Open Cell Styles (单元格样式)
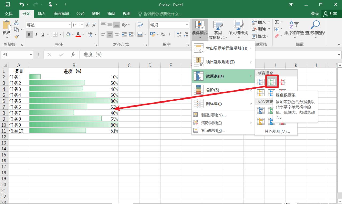The image size is (342, 204). (x=238, y=30)
